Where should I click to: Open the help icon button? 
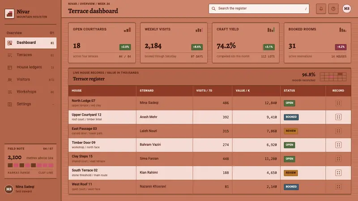[x=333, y=8]
